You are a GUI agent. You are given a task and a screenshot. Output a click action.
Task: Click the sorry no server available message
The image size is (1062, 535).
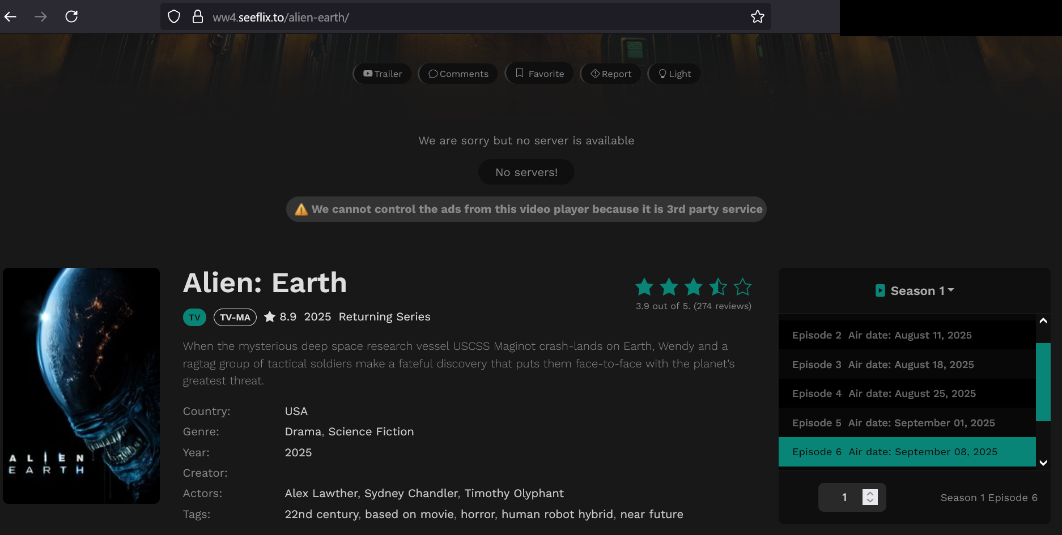click(x=526, y=141)
